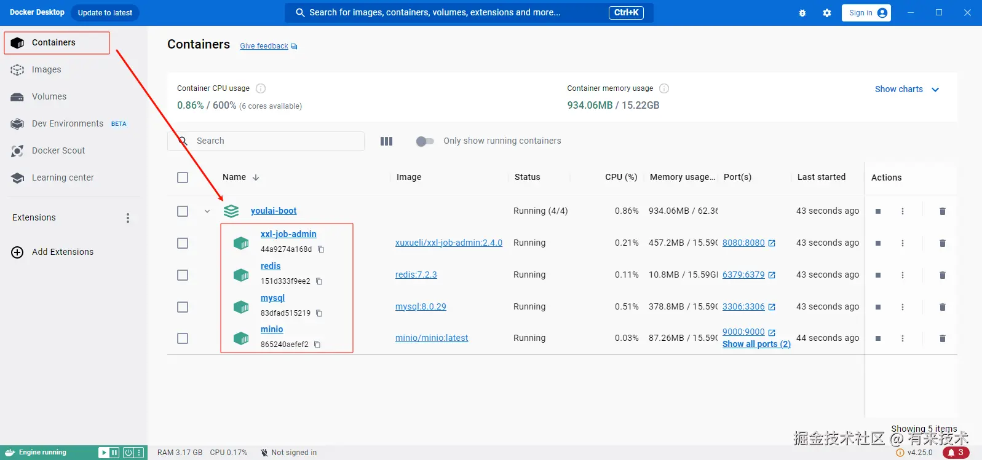
Task: Go to Containers in sidebar
Action: [57, 43]
